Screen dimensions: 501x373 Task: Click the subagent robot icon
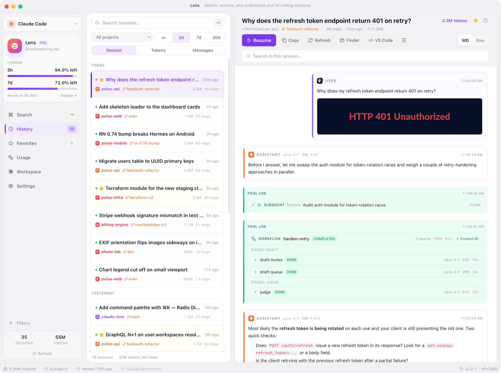tap(259, 205)
